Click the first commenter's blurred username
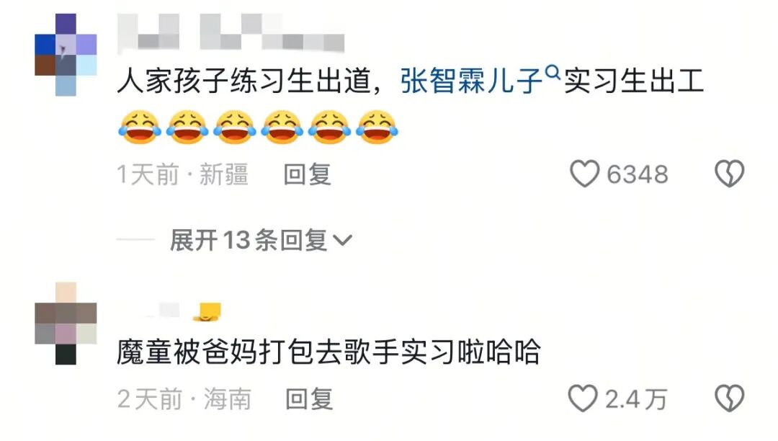 pos(231,32)
